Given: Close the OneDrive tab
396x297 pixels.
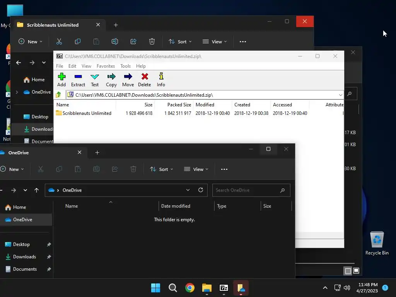Looking at the screenshot, I should (x=80, y=152).
